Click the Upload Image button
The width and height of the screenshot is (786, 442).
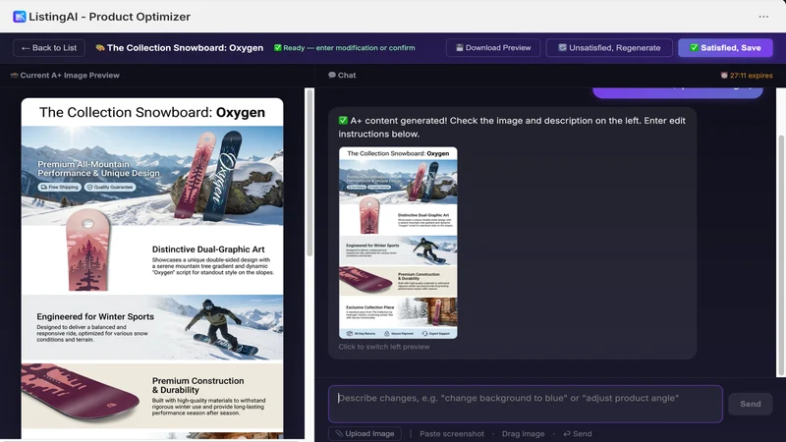pyautogui.click(x=365, y=433)
